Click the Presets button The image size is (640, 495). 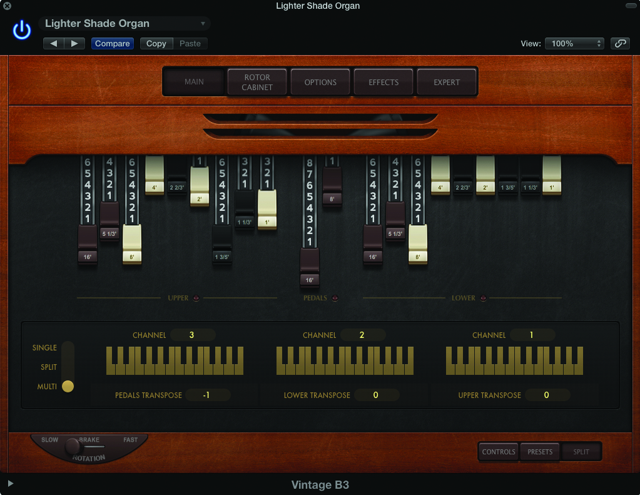(x=540, y=451)
